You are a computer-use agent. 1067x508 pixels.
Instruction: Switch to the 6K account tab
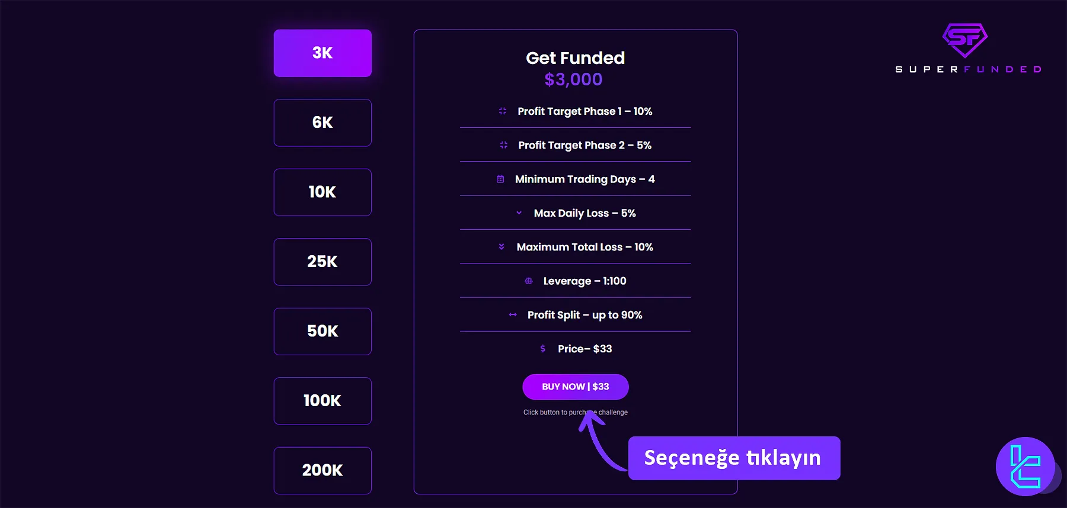tap(322, 123)
